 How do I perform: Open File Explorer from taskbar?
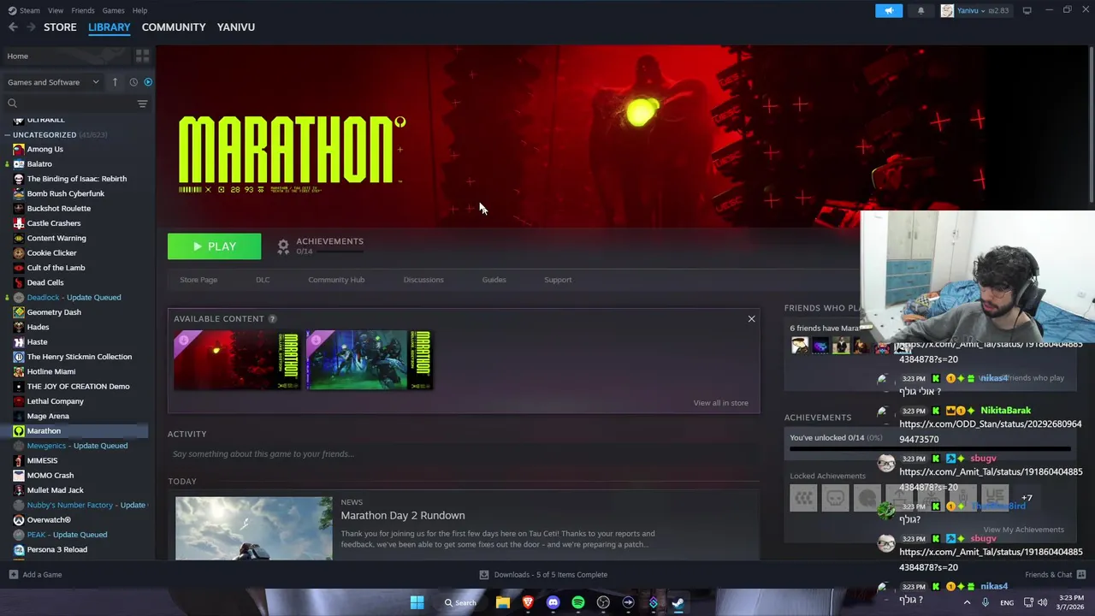[503, 602]
